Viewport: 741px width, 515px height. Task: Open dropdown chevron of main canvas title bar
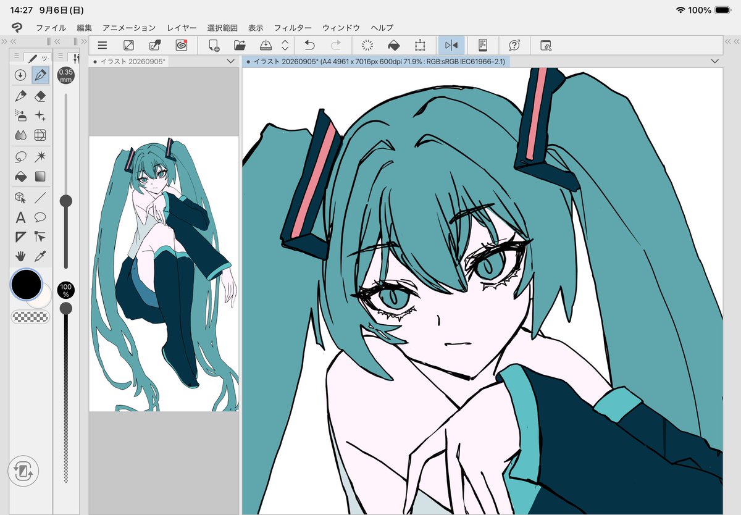pyautogui.click(x=715, y=61)
